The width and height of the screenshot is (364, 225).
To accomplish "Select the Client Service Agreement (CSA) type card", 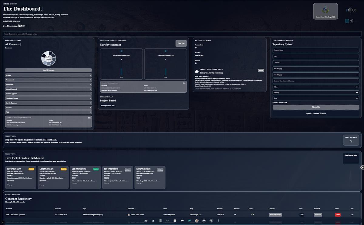I will pos(166,64).
